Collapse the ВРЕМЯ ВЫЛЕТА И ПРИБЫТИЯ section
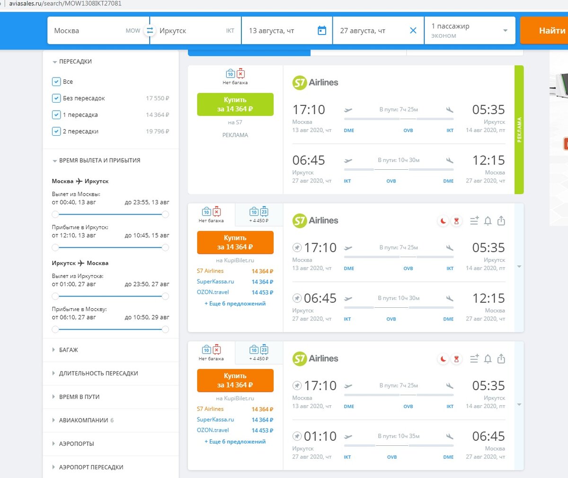This screenshot has height=478, width=568. pyautogui.click(x=96, y=161)
